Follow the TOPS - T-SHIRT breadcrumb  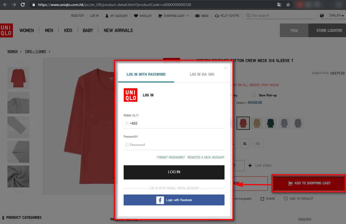tap(35, 51)
